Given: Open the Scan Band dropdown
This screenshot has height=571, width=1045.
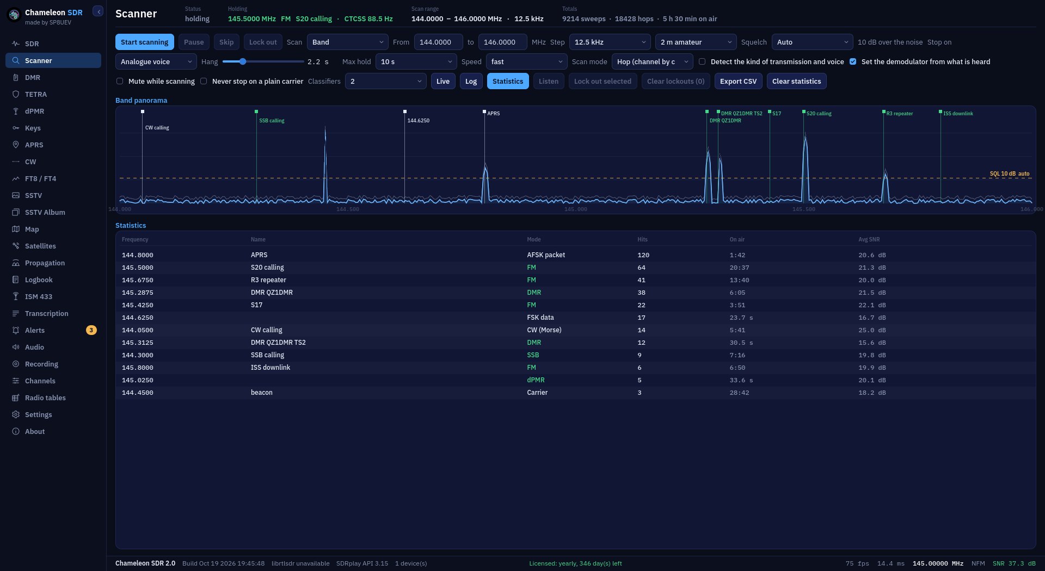Looking at the screenshot, I should [348, 42].
